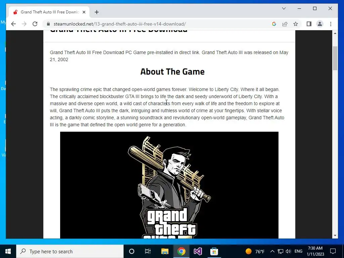The height and width of the screenshot is (258, 344).
Task: Open Visual Studio from the taskbar
Action: [198, 251]
